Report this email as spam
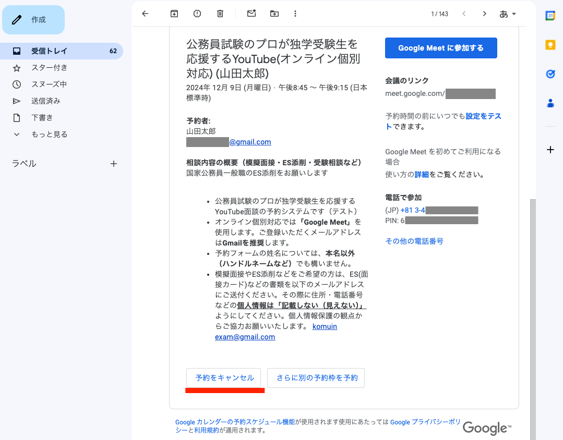 (197, 14)
